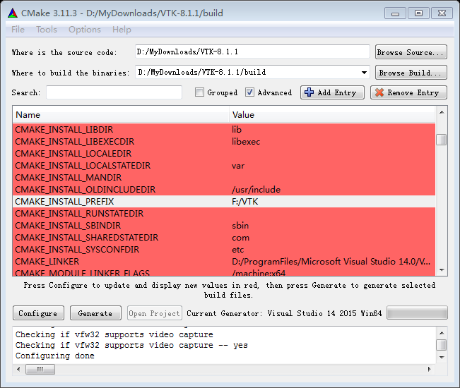The height and width of the screenshot is (388, 460).
Task: Open the File menu
Action: click(18, 30)
